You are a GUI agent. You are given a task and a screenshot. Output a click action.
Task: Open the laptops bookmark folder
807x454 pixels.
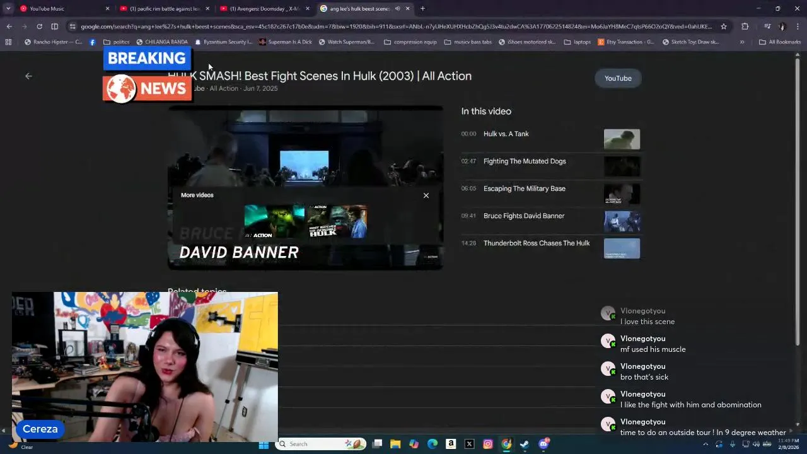[x=578, y=42]
